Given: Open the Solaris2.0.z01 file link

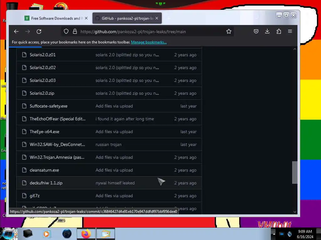Looking at the screenshot, I should [x=43, y=55].
